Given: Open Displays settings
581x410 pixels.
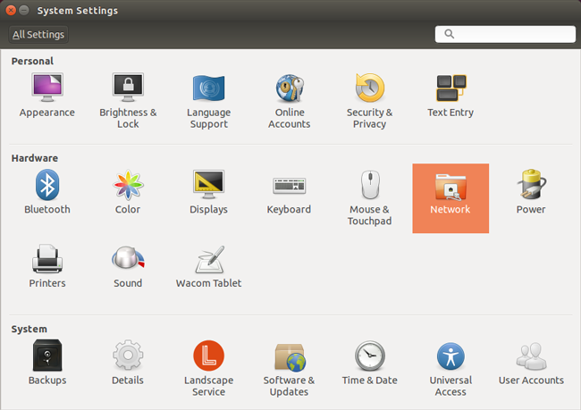Looking at the screenshot, I should pos(208,191).
